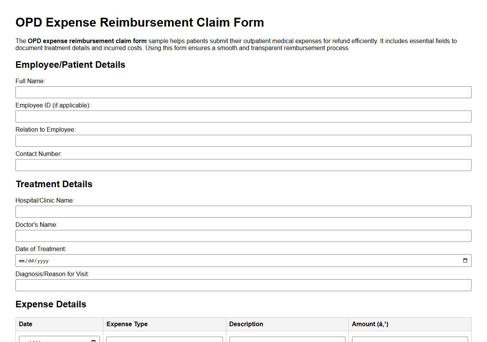Click the OPD Expense Reimbursement Claim Form title
This screenshot has width=487, height=342.
pyautogui.click(x=139, y=22)
